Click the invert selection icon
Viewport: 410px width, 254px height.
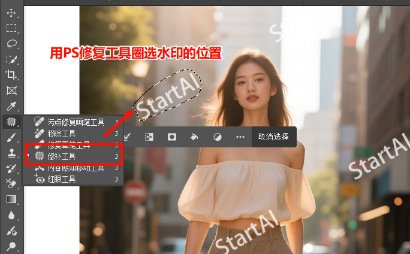pyautogui.click(x=149, y=137)
